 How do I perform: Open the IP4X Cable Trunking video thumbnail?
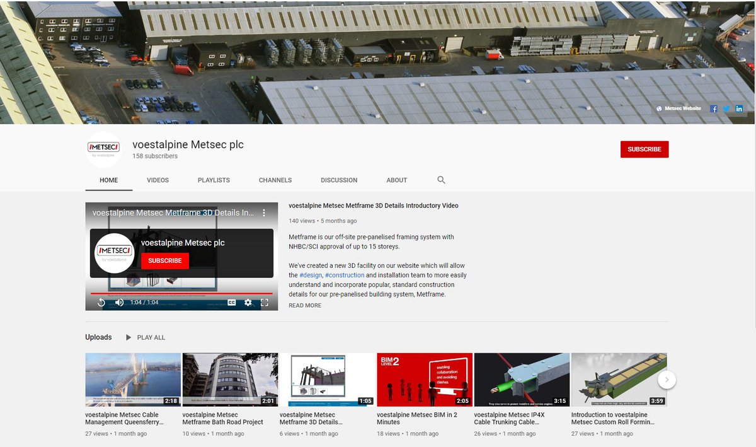522,380
